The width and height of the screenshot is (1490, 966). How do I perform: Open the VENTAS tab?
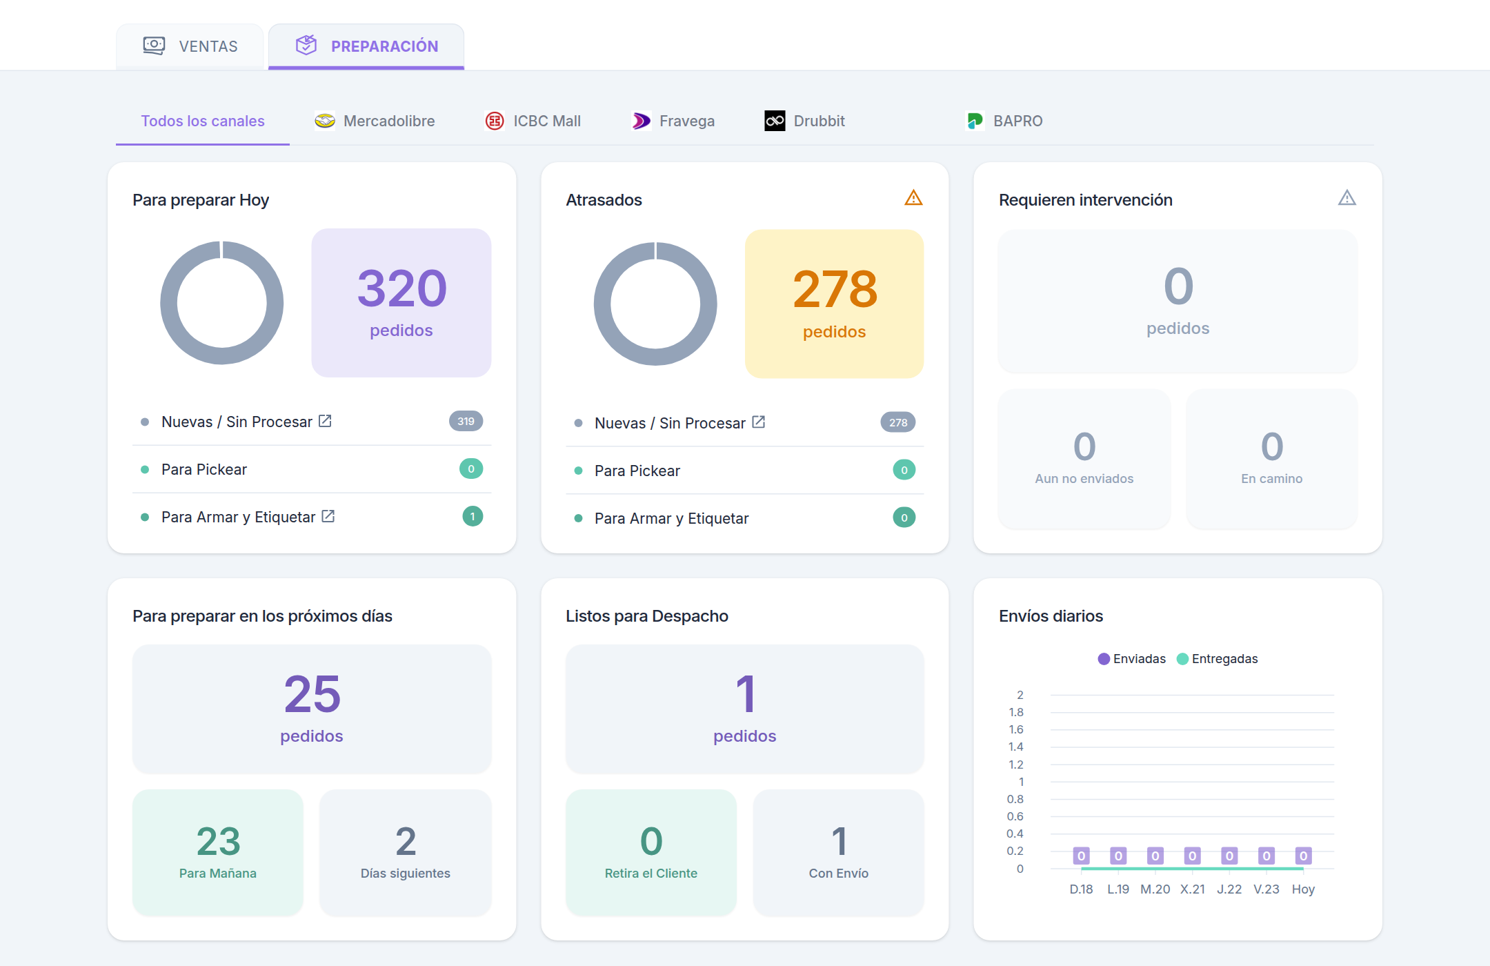point(190,46)
